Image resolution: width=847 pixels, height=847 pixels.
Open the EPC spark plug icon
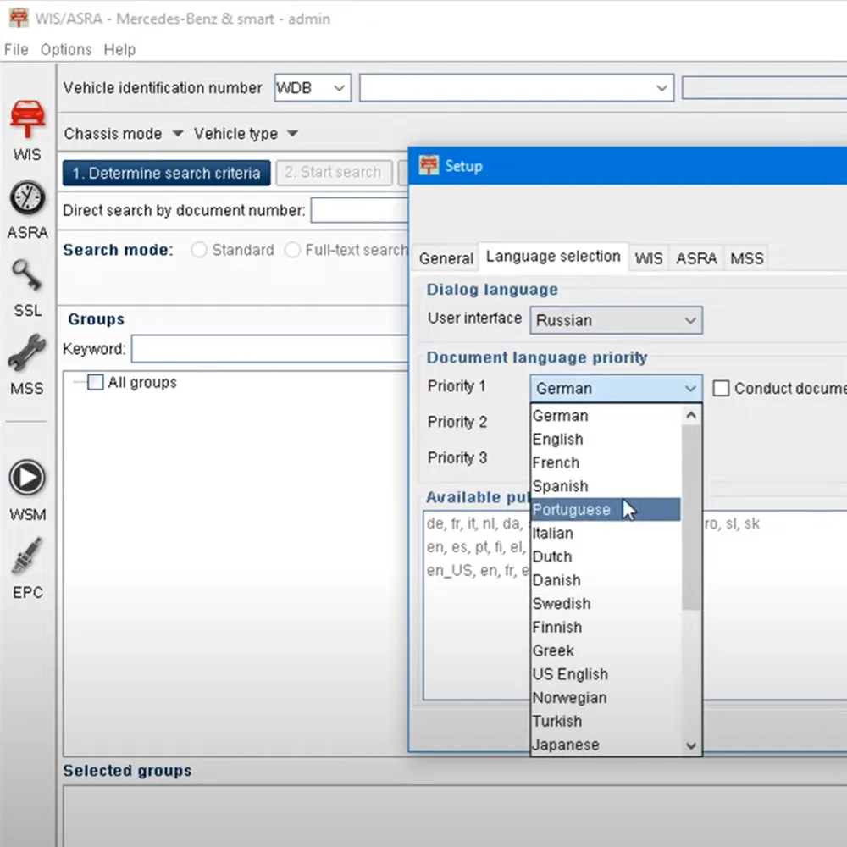pyautogui.click(x=27, y=556)
